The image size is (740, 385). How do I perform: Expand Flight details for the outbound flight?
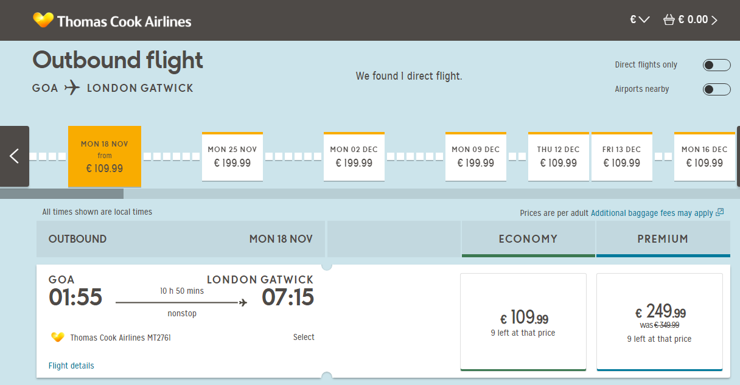[x=71, y=366]
